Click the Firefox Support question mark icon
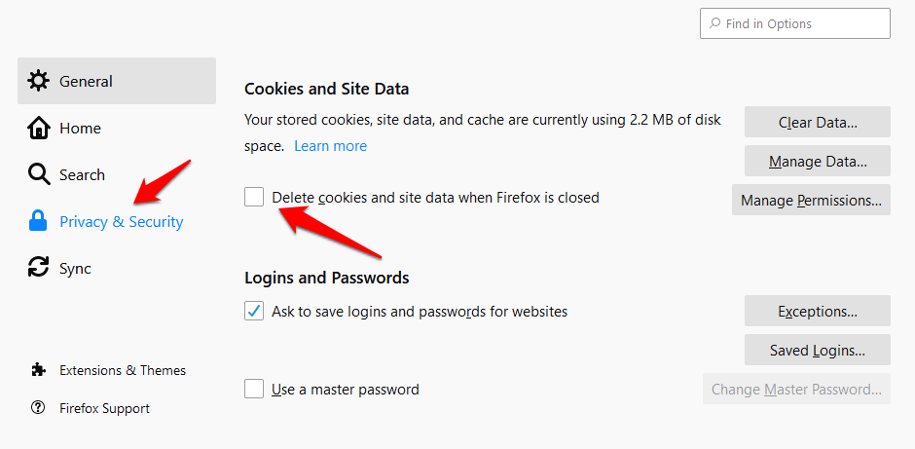915x449 pixels. click(39, 408)
